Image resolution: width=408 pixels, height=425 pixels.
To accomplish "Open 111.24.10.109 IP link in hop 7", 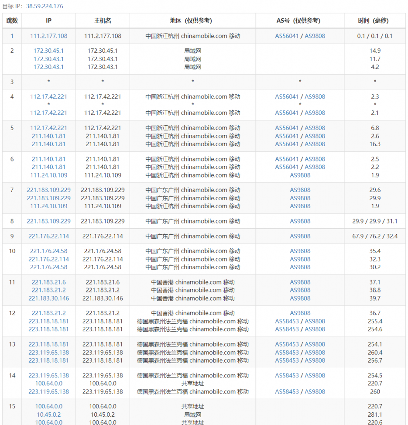I will [x=49, y=206].
